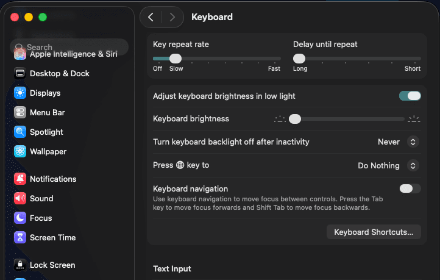
Task: Click the Fast label under key repeat
Action: pos(274,68)
